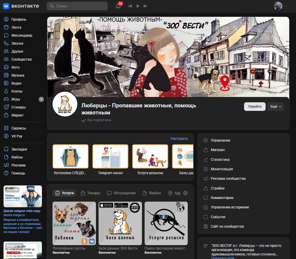Click the Фото sidebar icon

6,67
